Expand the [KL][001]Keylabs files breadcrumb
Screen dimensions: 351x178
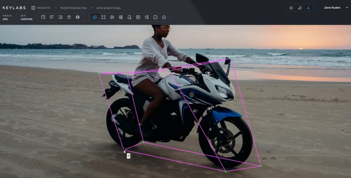click(x=73, y=8)
